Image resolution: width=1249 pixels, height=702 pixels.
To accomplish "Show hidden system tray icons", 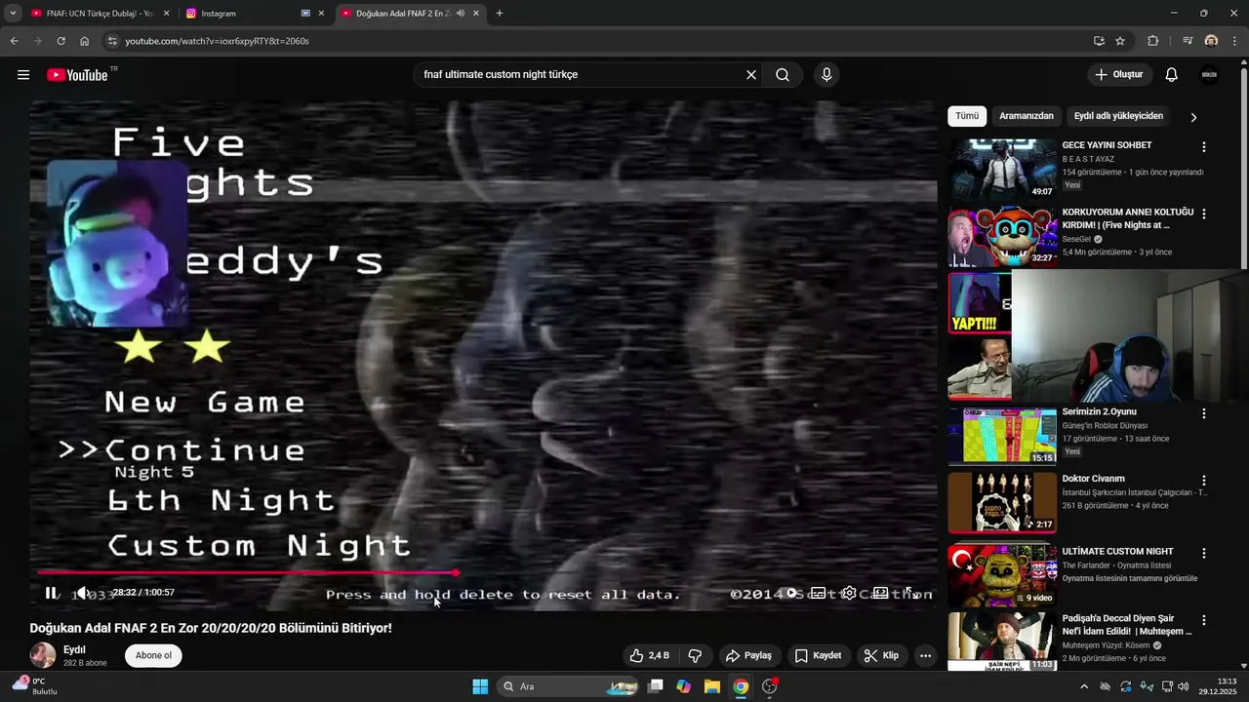I will [1084, 686].
